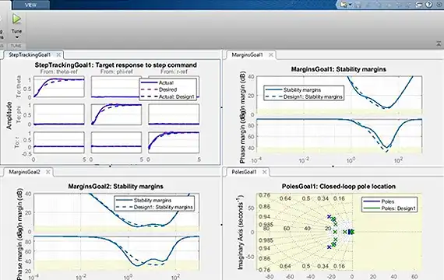Click the Poles: Design1 legend entry
Image resolution: width=444 pixels, height=280 pixels.
pos(389,208)
